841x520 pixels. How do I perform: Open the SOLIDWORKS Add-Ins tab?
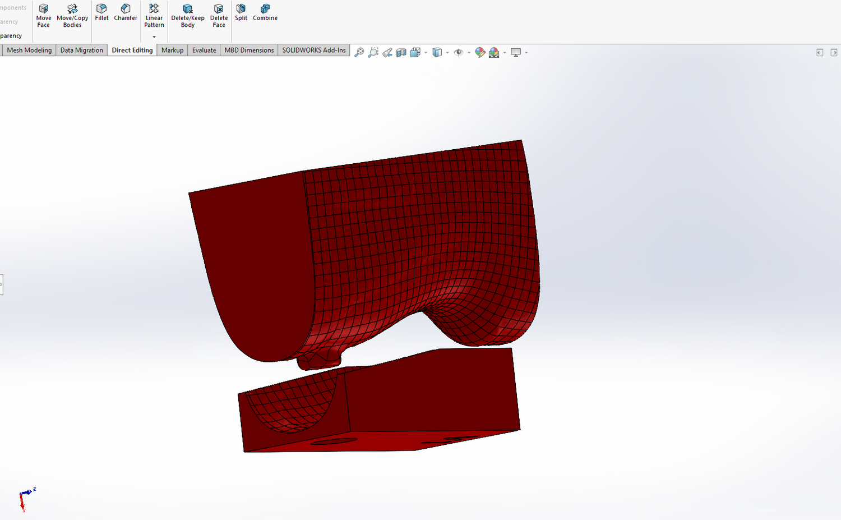[x=314, y=50]
